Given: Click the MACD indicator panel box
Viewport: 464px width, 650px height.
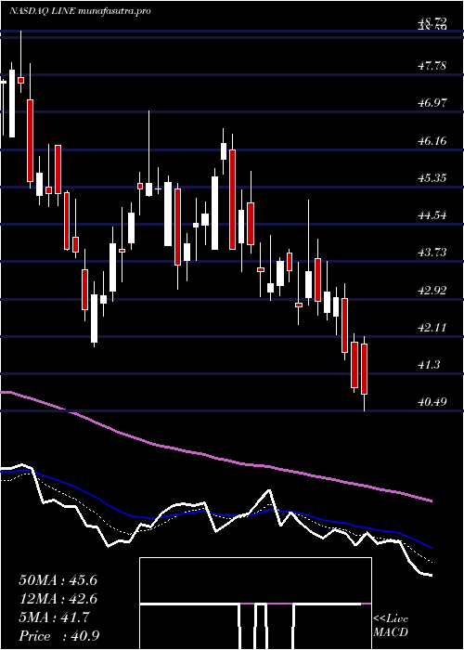Looking at the screenshot, I should tap(255, 604).
